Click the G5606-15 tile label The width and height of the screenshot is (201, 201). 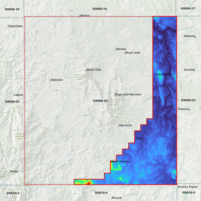12,9
